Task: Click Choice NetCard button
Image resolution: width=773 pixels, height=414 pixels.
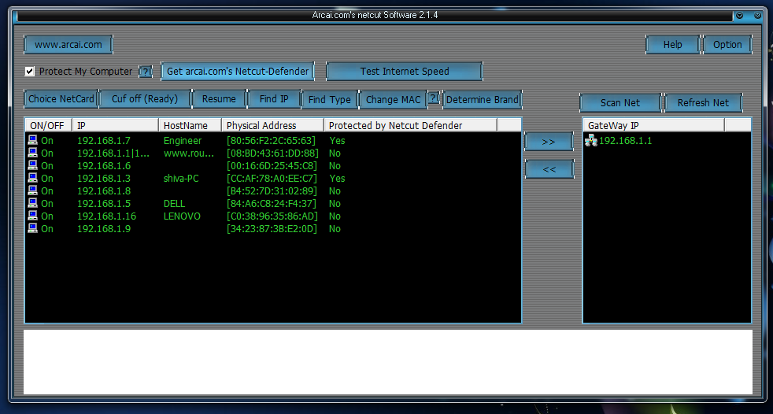Action: pyautogui.click(x=61, y=99)
